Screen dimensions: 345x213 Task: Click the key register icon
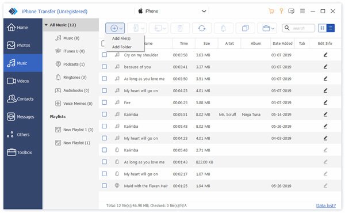coord(281,11)
